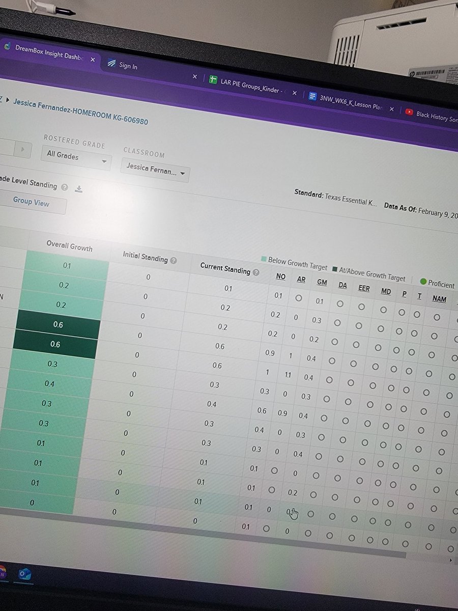Click the Initial Standing help icon
Screen dimensions: 458x611
tap(175, 260)
